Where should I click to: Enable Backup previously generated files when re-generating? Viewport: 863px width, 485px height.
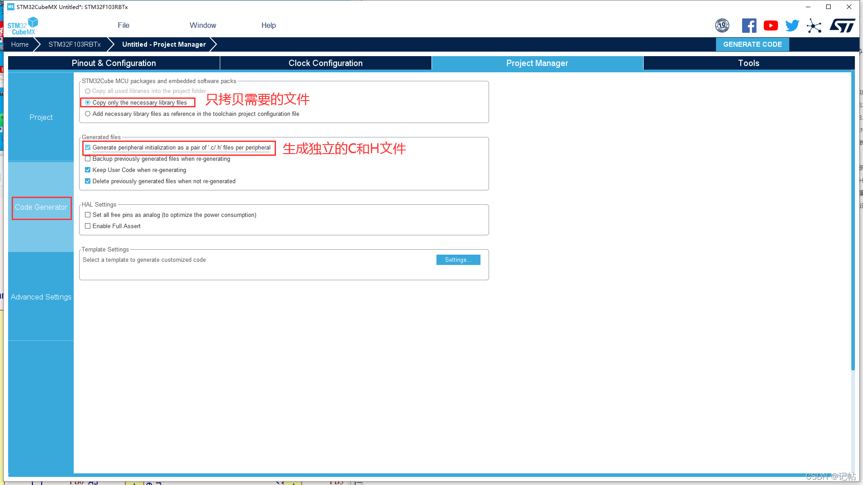point(88,159)
